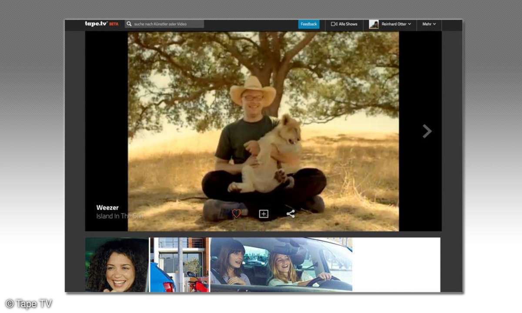Click the camera icon beside Alle Shows
The width and height of the screenshot is (522, 313).
[x=334, y=24]
